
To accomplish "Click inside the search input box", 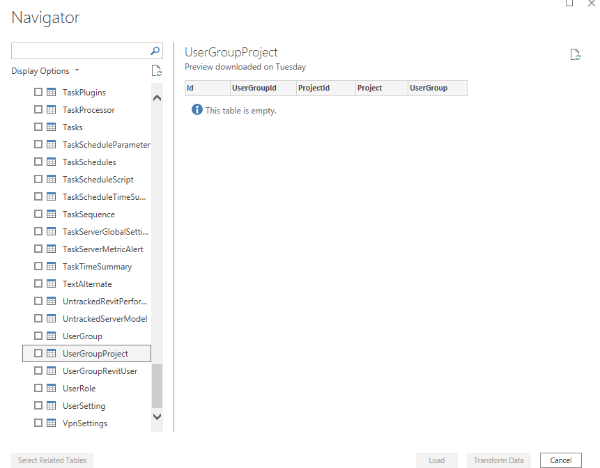I will click(x=80, y=51).
